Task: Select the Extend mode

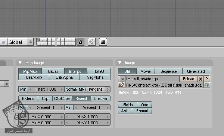Action: click(x=28, y=98)
